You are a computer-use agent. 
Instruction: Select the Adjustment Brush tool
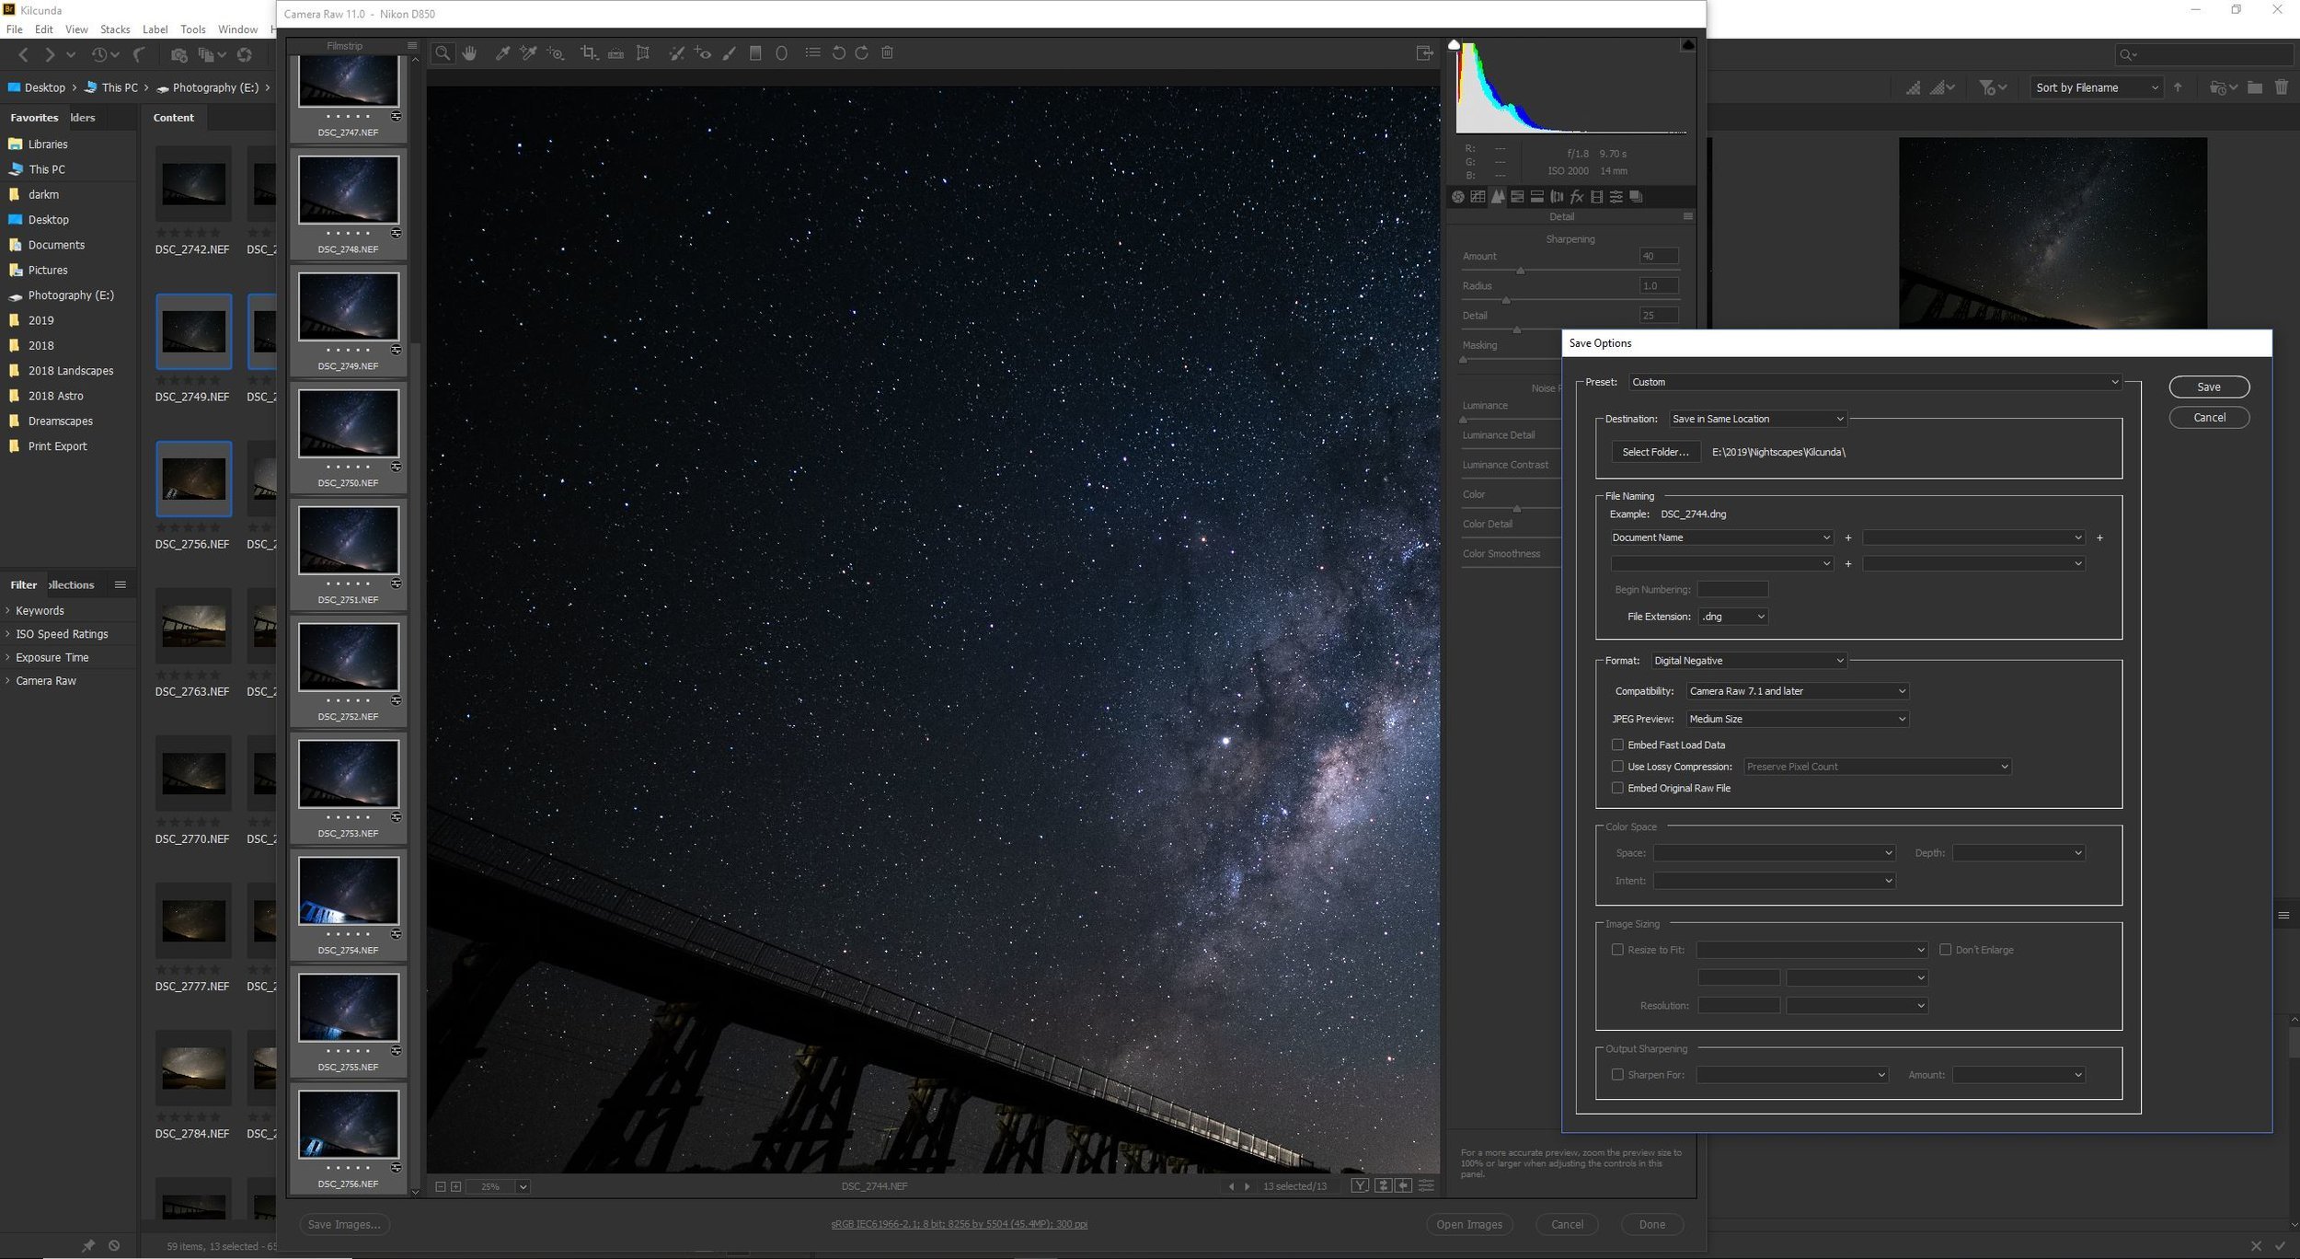coord(729,53)
